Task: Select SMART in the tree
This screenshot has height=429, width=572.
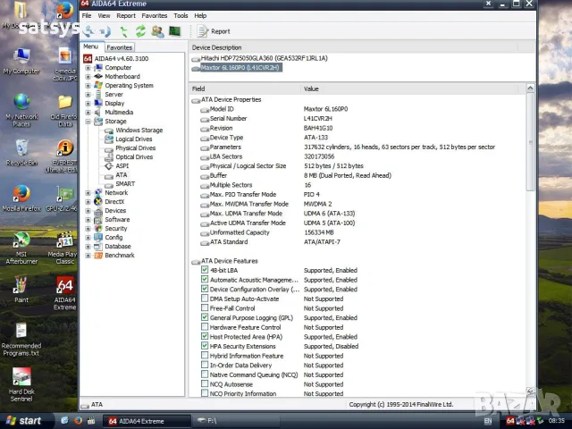Action: (125, 184)
